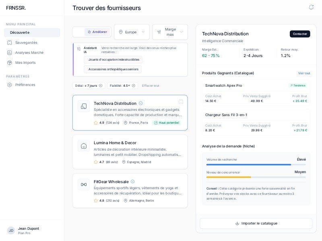Image resolution: width=322 pixels, height=241 pixels.
Task: Select the Jouets d'occupation indestructibles suggestion
Action: click(x=114, y=59)
